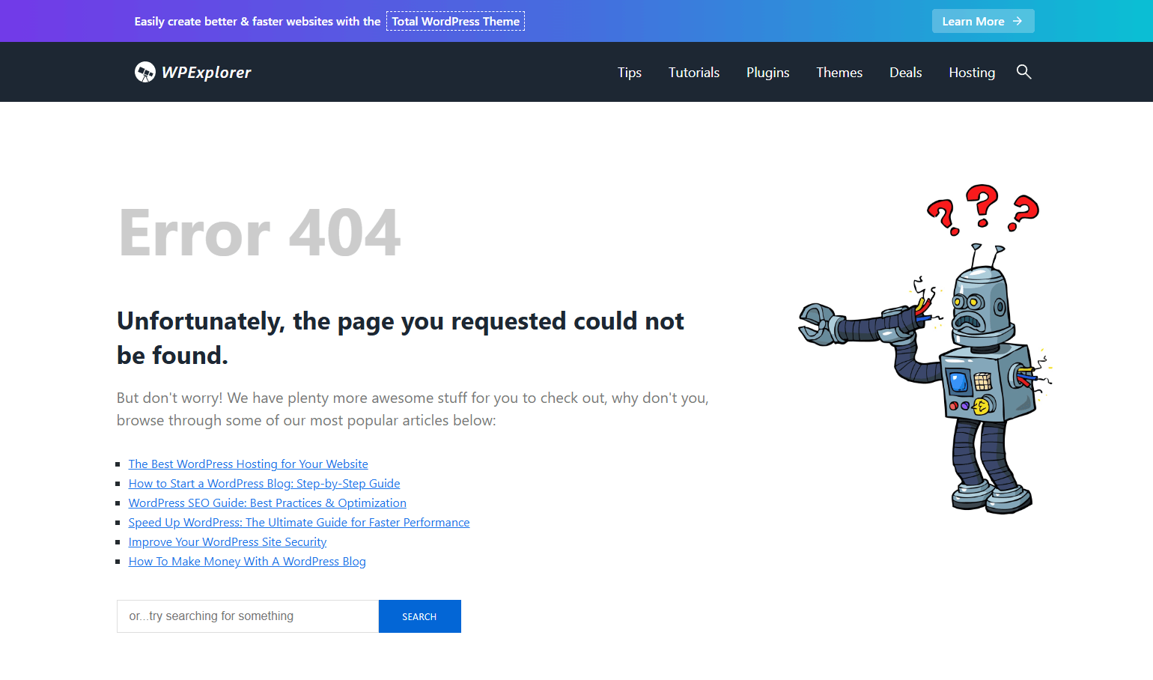Click the WordPress SEO Guide link
Viewport: 1153px width, 680px height.
[x=267, y=503]
